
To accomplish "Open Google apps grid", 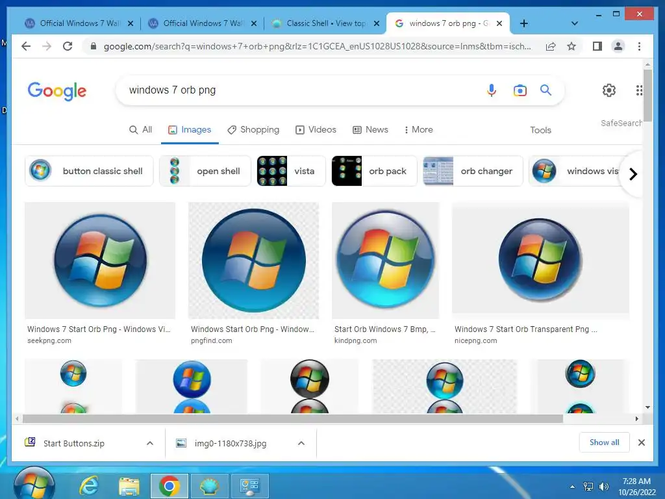I will point(639,90).
